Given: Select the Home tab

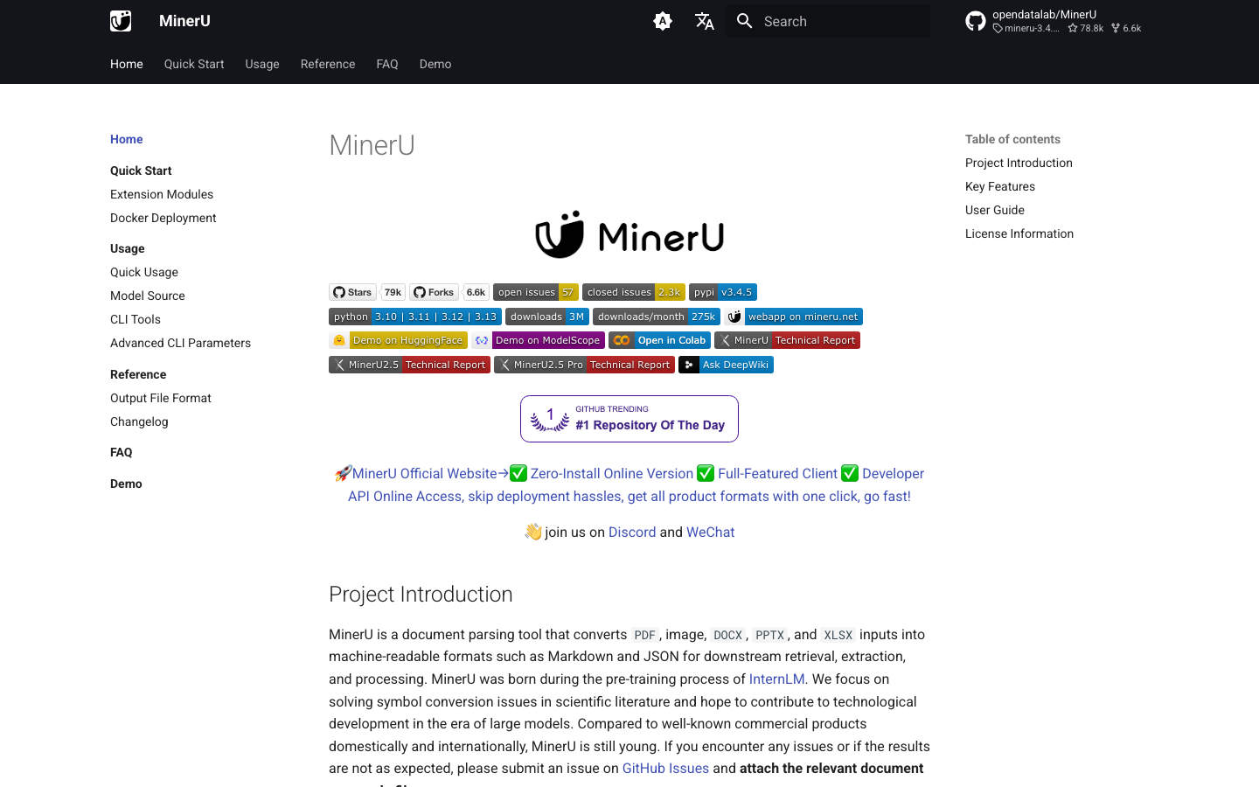Looking at the screenshot, I should point(127,64).
